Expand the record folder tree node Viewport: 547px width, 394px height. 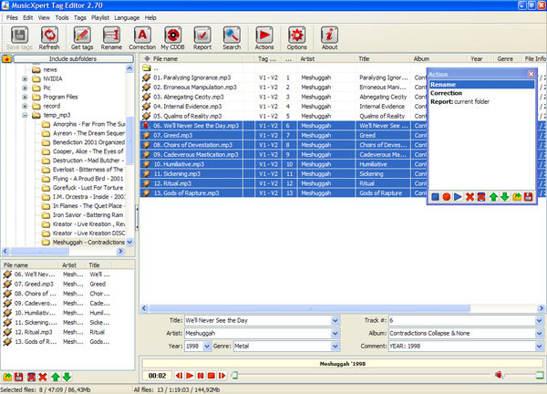coord(25,106)
